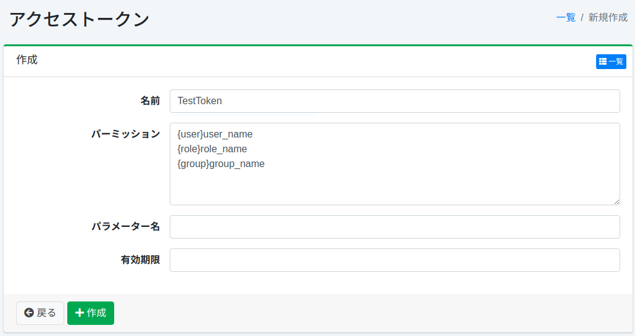The width and height of the screenshot is (635, 336).
Task: Grab the resize handle of the パーミッション textarea
Action: (x=616, y=202)
